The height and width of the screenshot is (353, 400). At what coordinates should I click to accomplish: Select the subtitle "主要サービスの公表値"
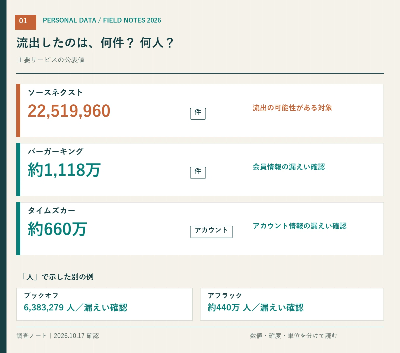[51, 60]
